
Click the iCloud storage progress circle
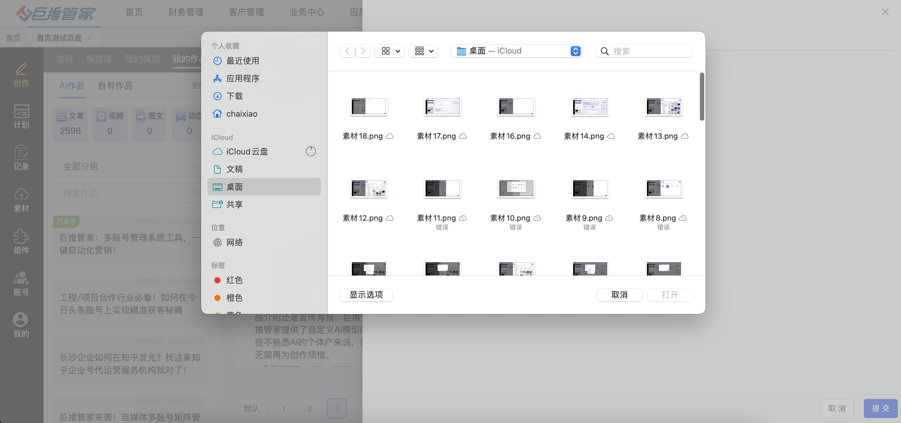(x=311, y=151)
